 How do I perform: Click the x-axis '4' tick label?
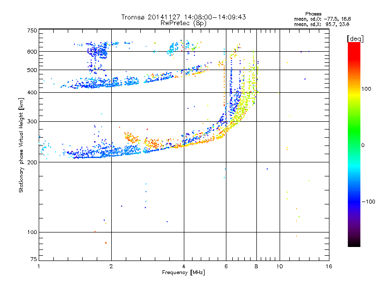pos(184,266)
